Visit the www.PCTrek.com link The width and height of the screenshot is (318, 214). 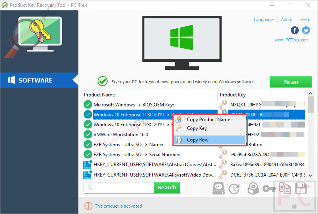(292, 40)
